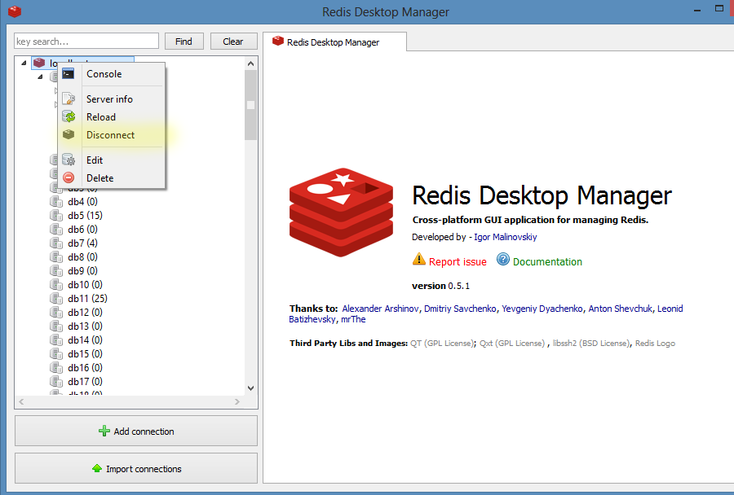Viewport: 734px width, 495px height.
Task: Click Add connection button
Action: (136, 431)
